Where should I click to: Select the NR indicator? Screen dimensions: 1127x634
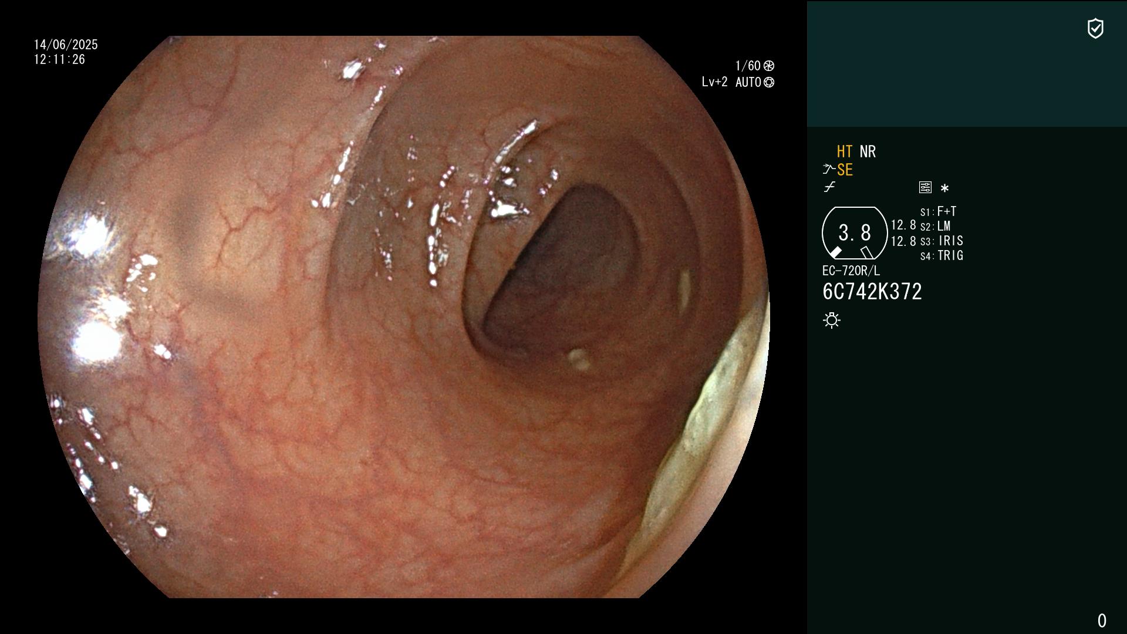pyautogui.click(x=868, y=152)
